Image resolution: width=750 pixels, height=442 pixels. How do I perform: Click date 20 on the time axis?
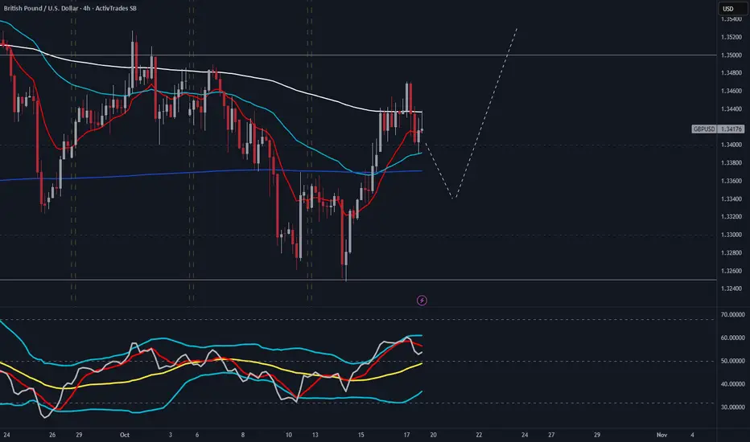(x=434, y=435)
